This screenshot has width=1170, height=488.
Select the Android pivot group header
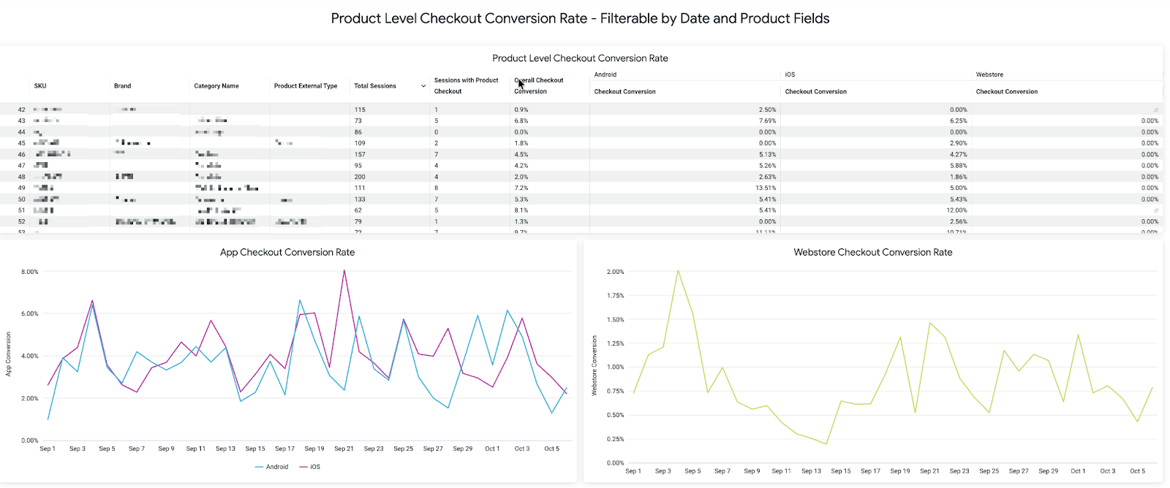(605, 75)
